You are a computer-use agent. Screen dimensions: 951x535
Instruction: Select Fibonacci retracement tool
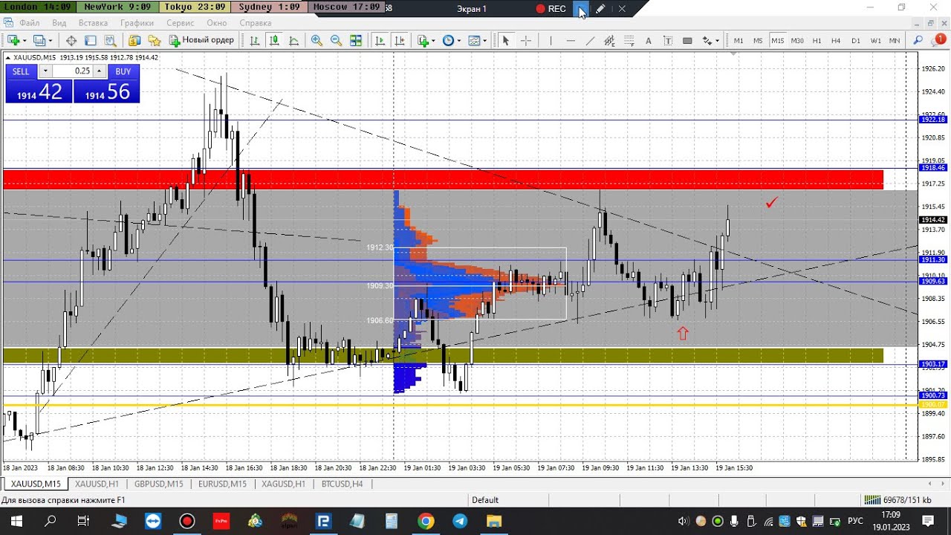[x=629, y=40]
